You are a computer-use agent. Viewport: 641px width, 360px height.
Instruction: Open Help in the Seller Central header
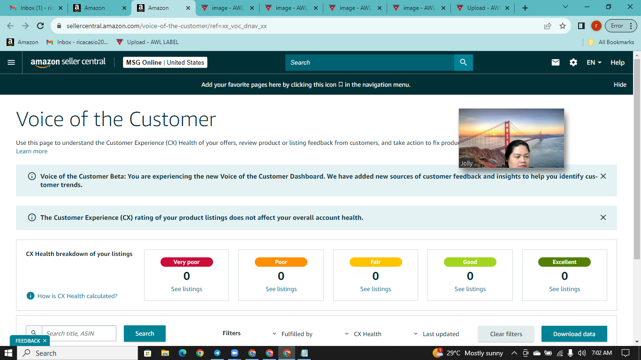[618, 62]
